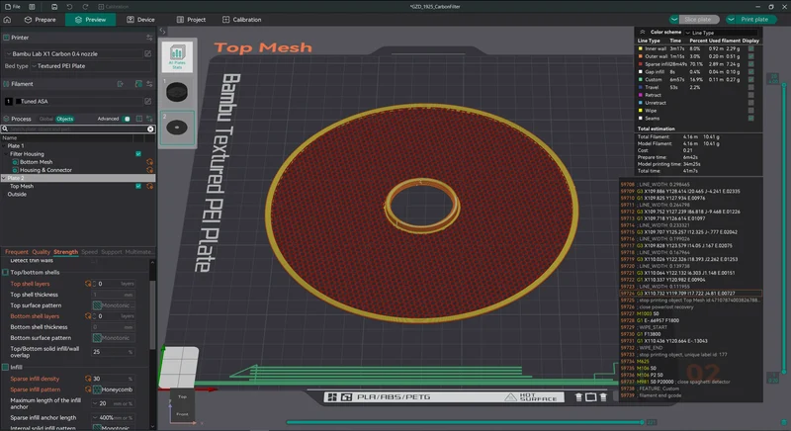Viewport: 791px width, 431px height.
Task: Click the Print plate button
Action: click(754, 20)
